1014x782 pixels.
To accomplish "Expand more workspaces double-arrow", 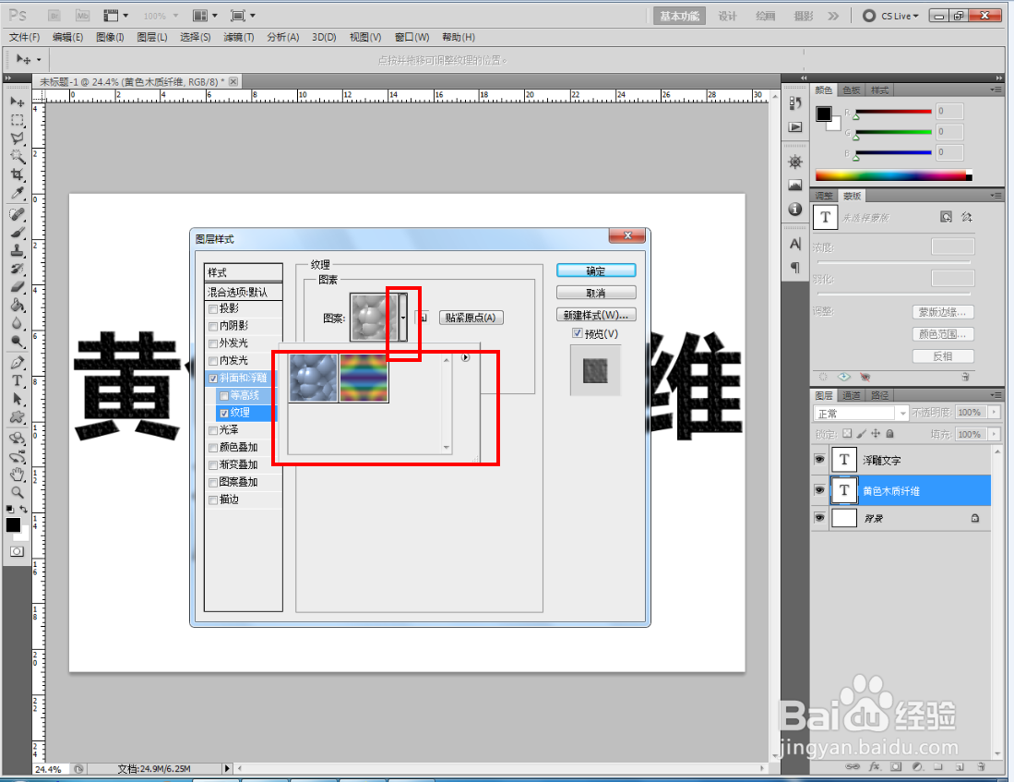I will [x=833, y=16].
